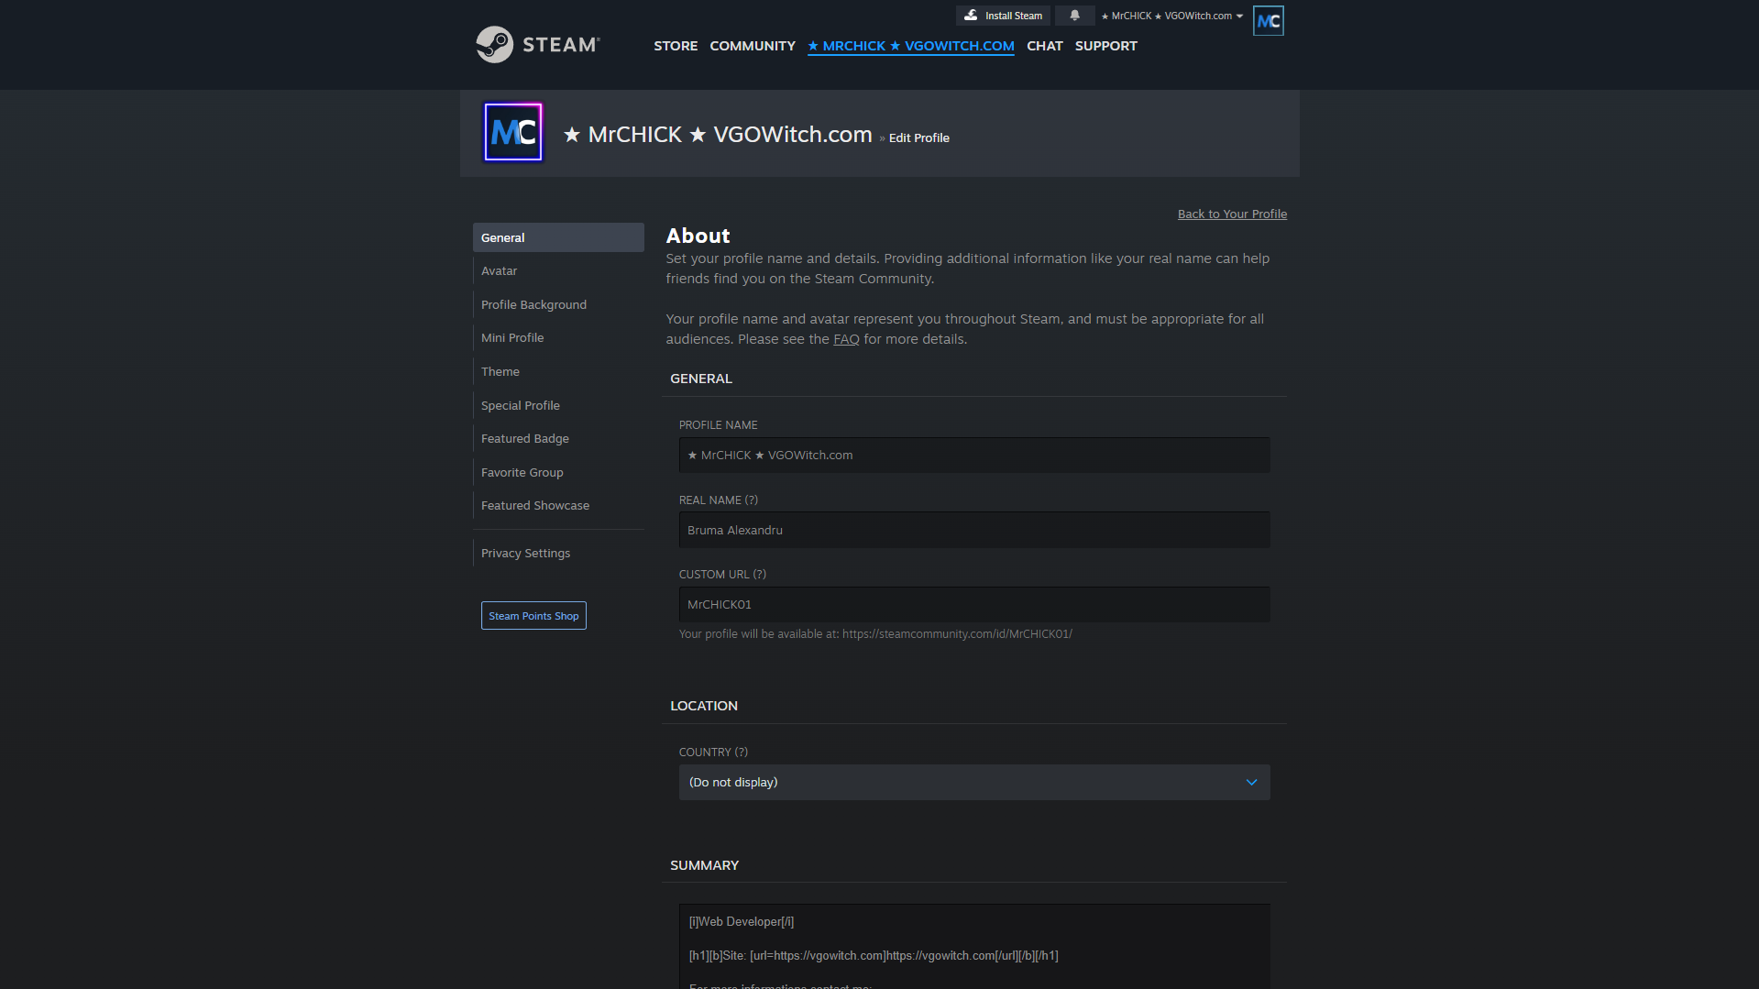The width and height of the screenshot is (1759, 989).
Task: Click the Install Steam button
Action: (1003, 16)
